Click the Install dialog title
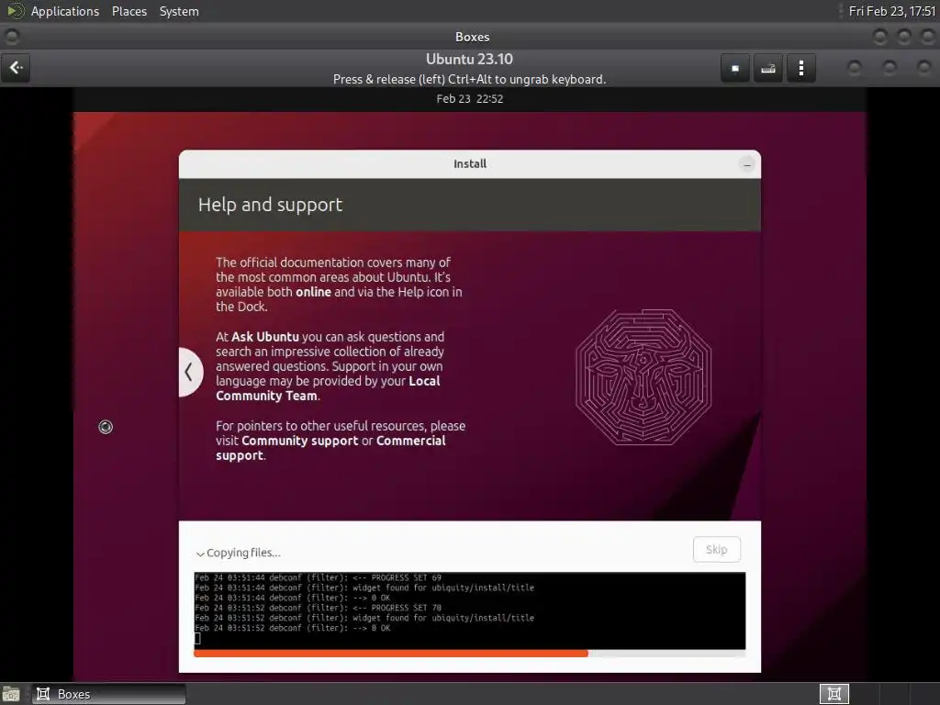The width and height of the screenshot is (940, 705). [x=470, y=163]
